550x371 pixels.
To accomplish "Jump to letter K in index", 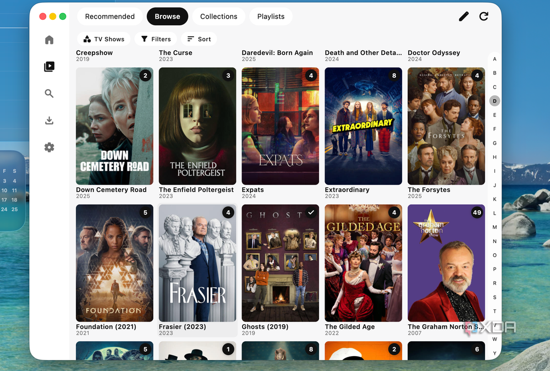I will [494, 199].
